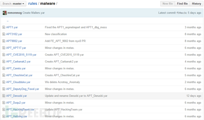Open the APT_Cloudduke.yar file
The image size is (204, 120).
(x=18, y=82)
